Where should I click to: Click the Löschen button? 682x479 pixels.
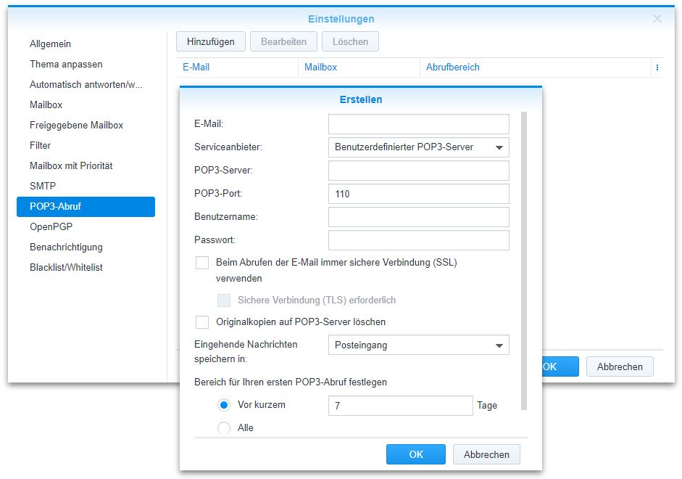[x=350, y=41]
